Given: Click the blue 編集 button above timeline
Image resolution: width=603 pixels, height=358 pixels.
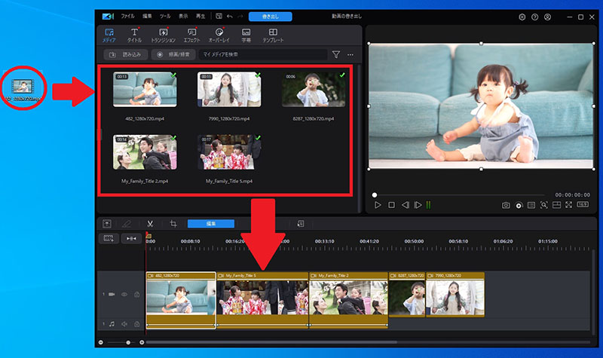Looking at the screenshot, I should [211, 223].
